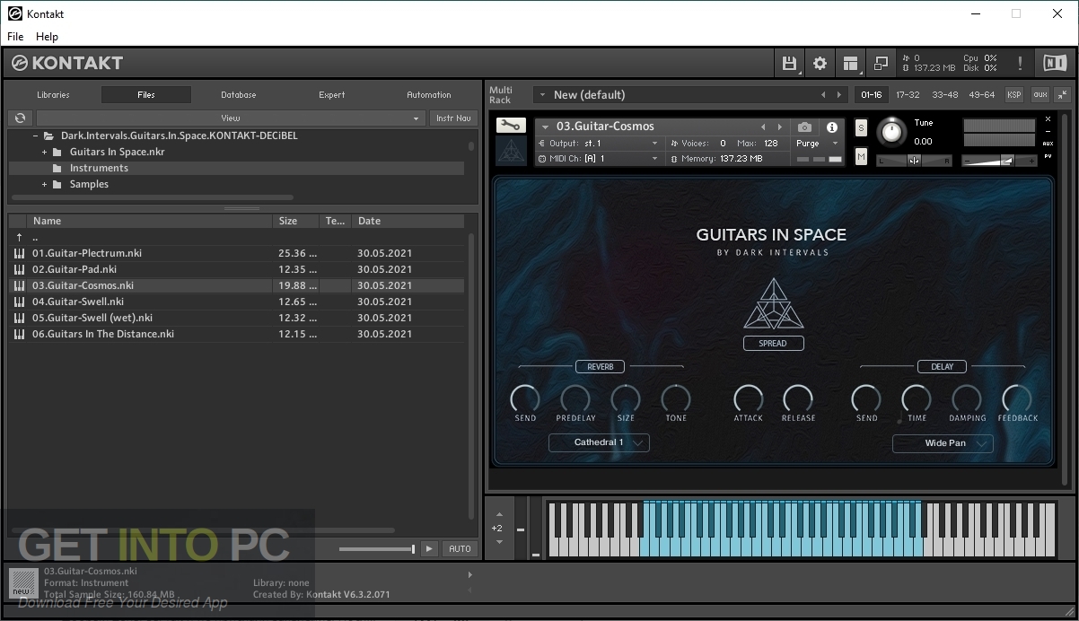Viewport: 1079px width, 621px height.
Task: Expand the Guitars In Space.nkr tree item
Action: (x=44, y=152)
